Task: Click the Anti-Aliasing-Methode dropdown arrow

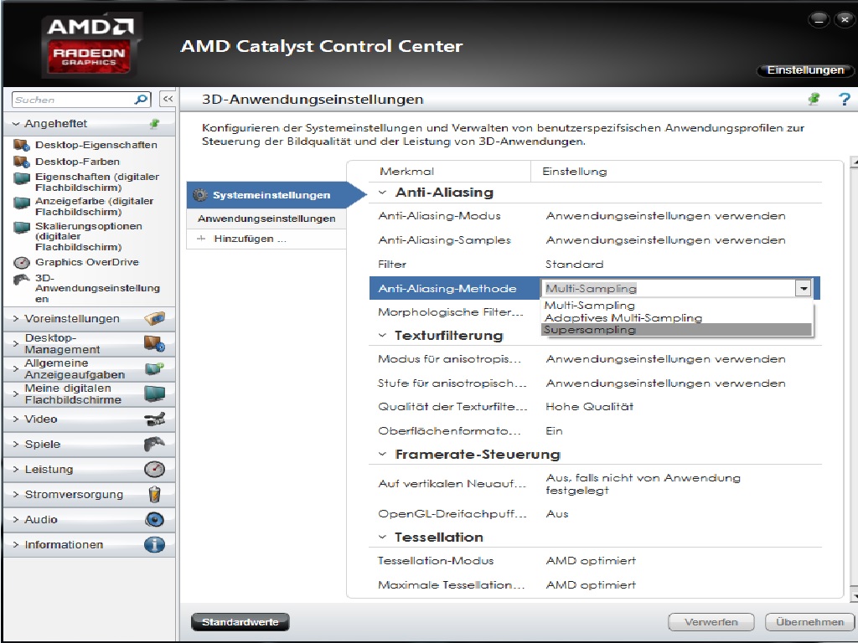Action: click(x=803, y=288)
